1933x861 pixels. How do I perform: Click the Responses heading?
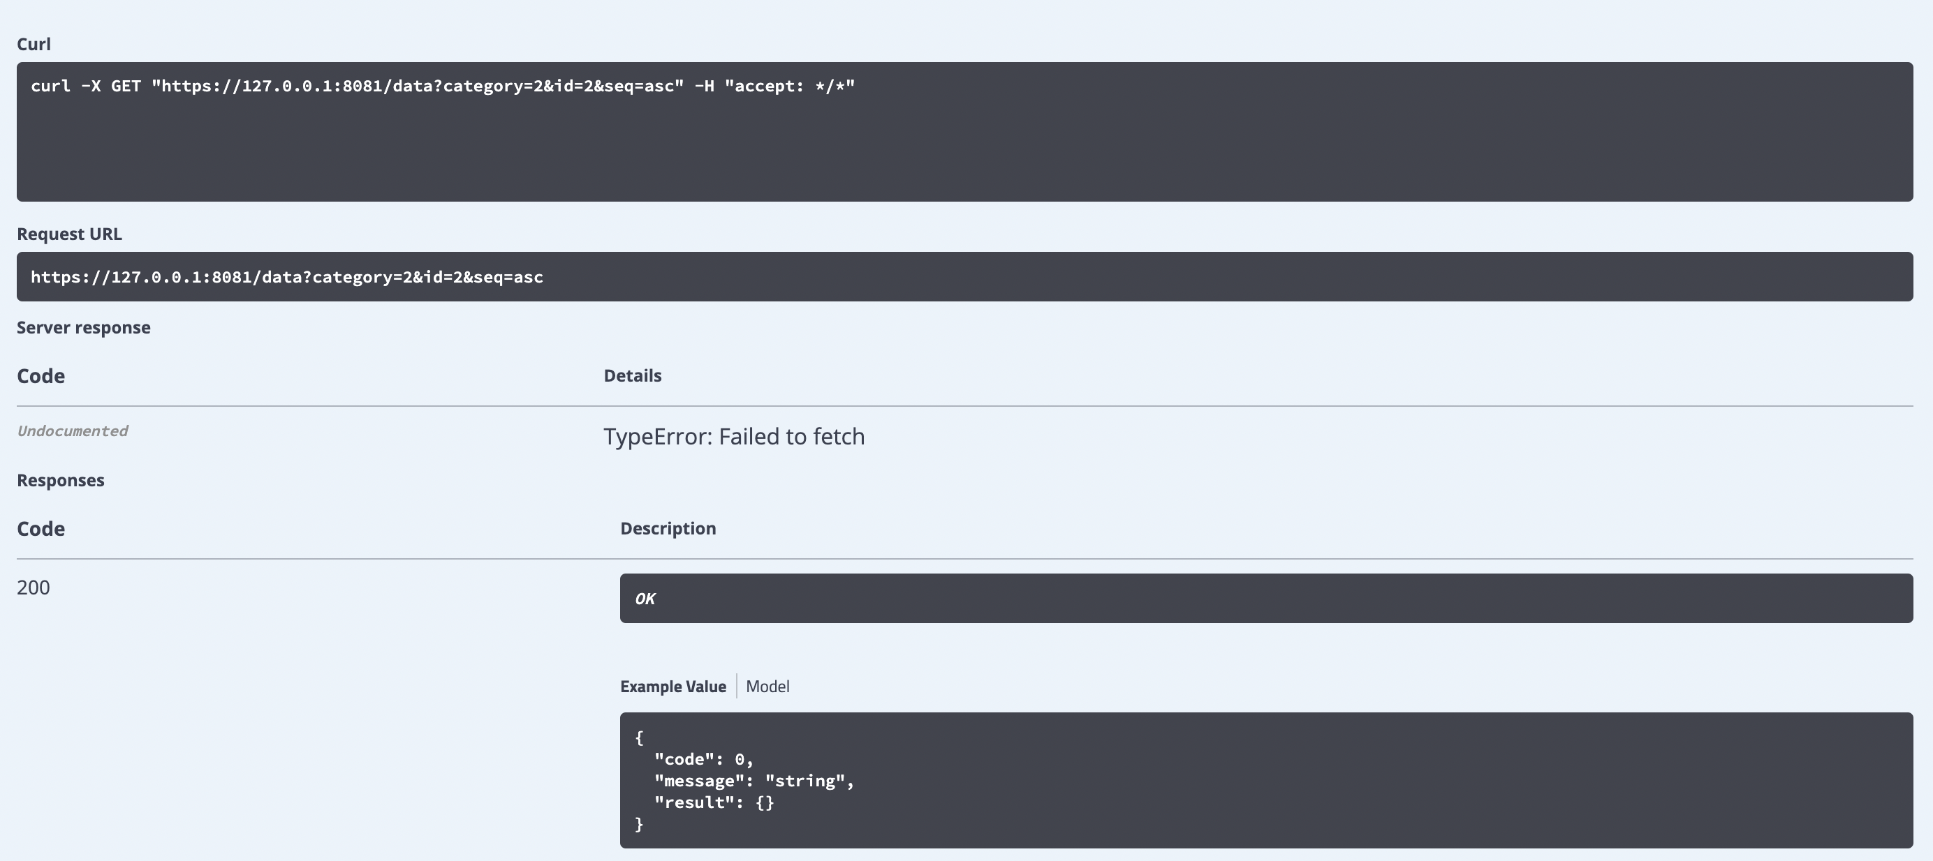click(x=60, y=481)
